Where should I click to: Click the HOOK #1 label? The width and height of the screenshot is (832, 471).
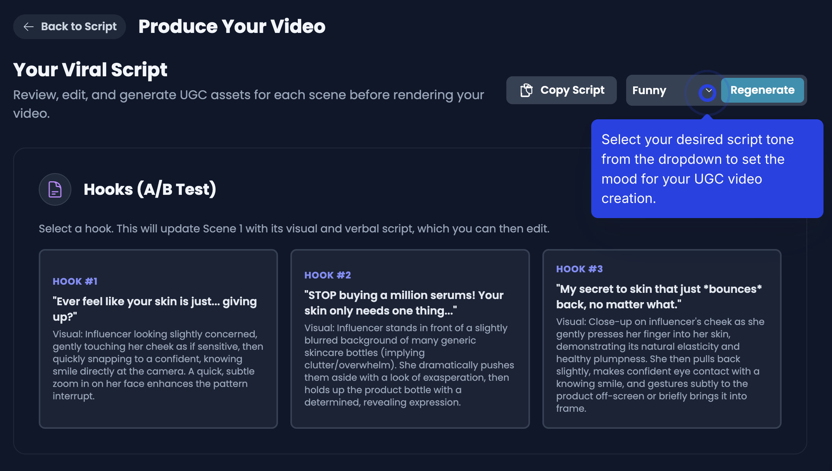pos(75,281)
